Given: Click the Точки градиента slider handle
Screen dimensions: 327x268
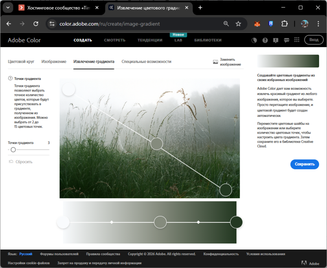Looking at the screenshot, I should pyautogui.click(x=13, y=150).
